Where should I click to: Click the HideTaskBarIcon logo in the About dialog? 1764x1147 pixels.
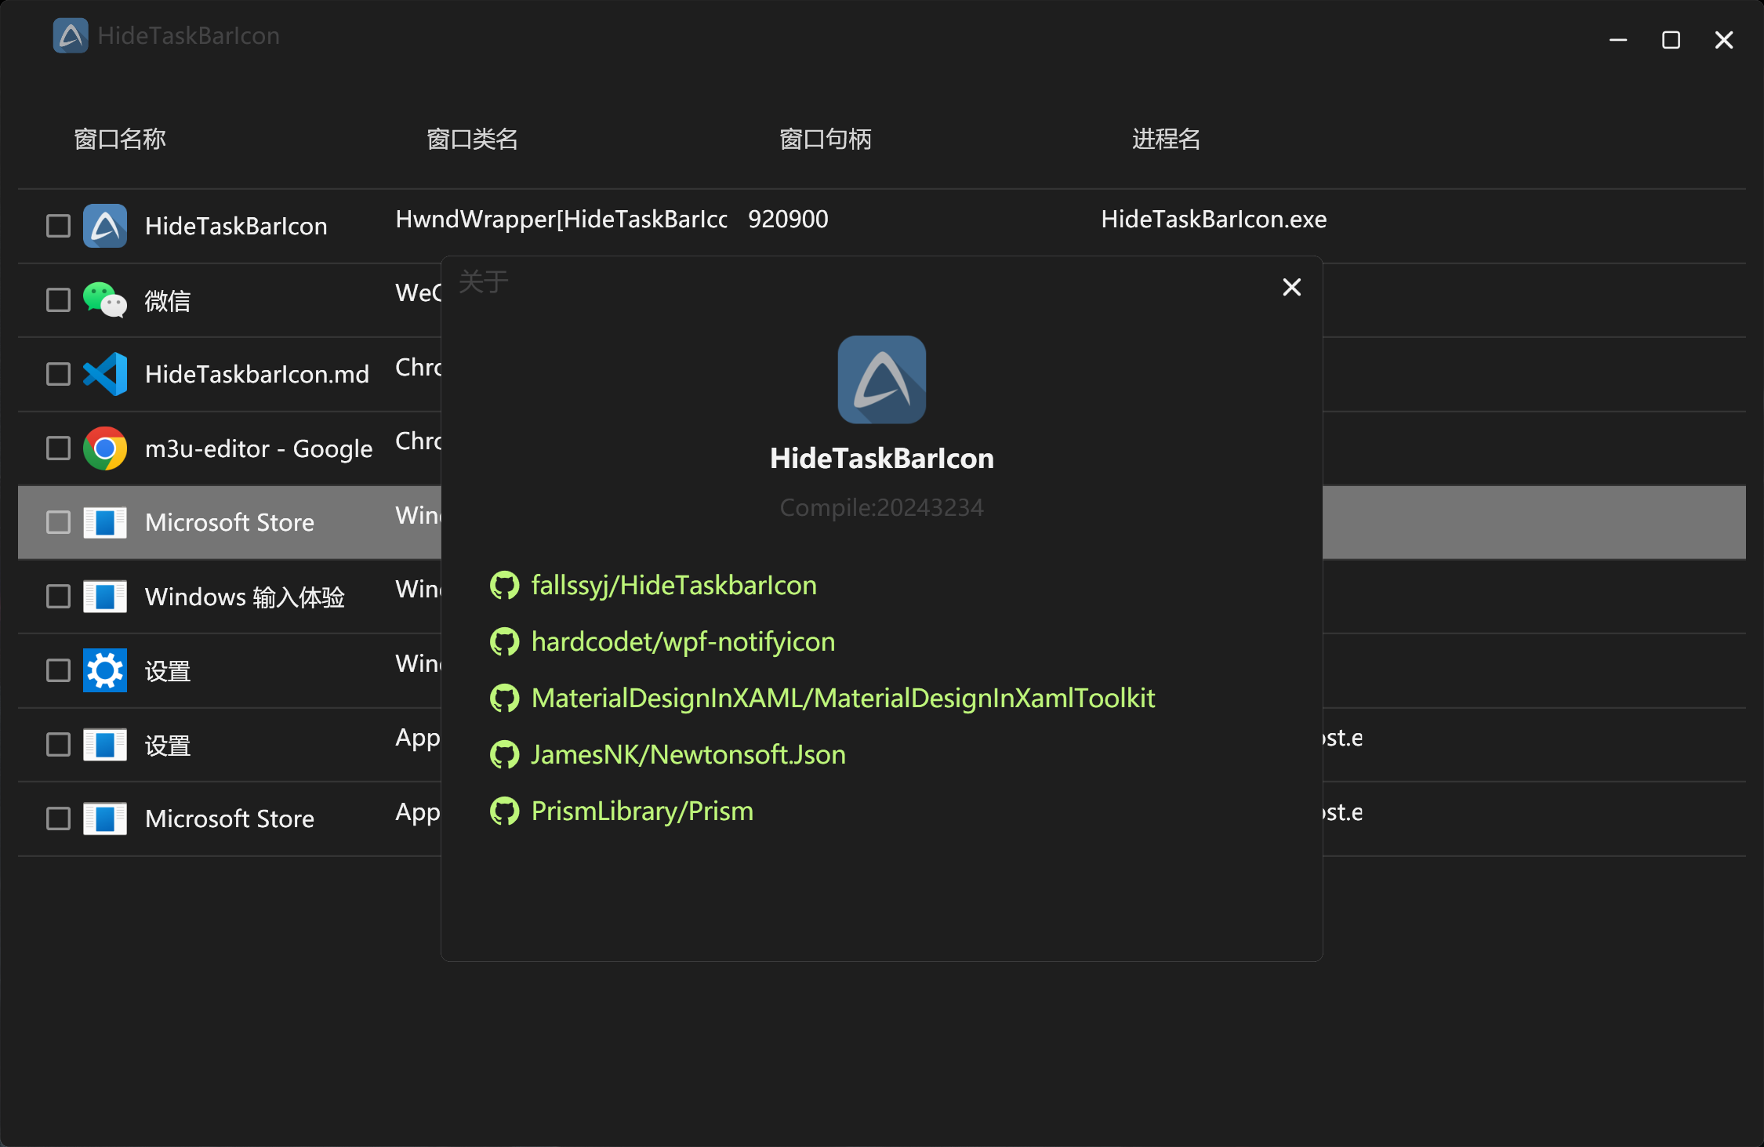[881, 379]
